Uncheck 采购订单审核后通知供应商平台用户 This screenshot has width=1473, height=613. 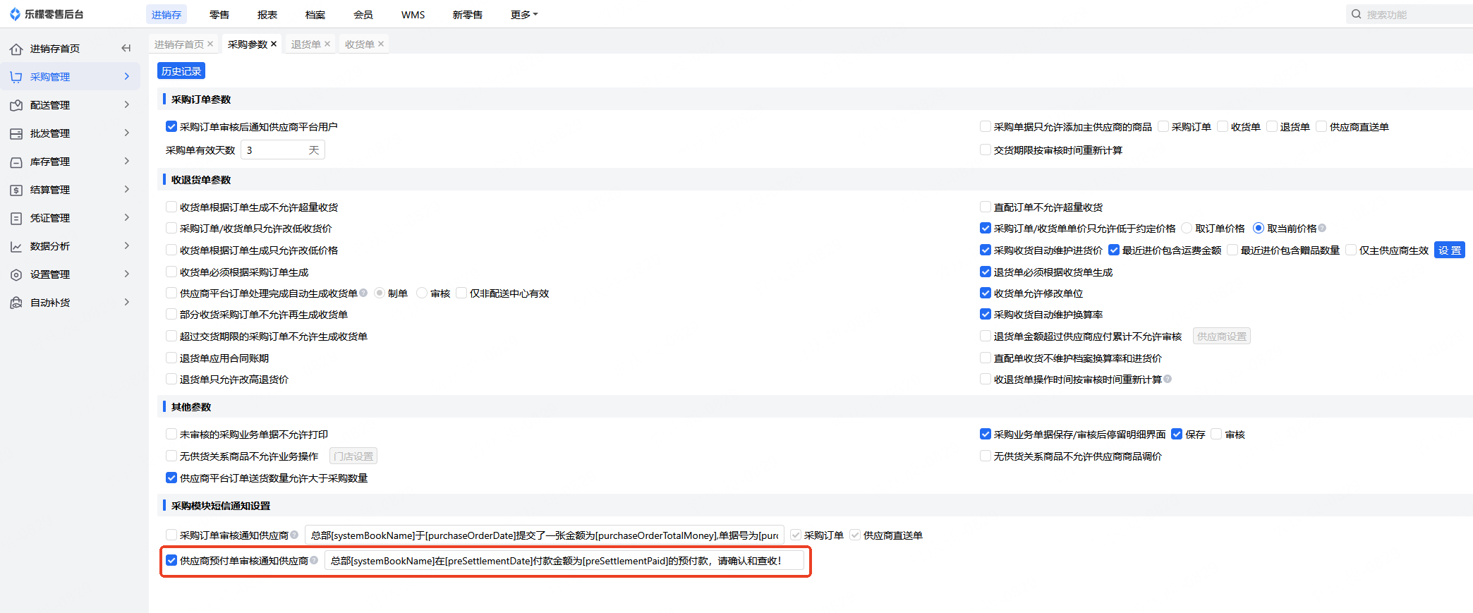(x=171, y=126)
